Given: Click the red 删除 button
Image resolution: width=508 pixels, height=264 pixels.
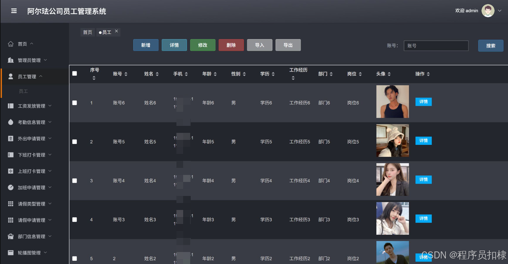Looking at the screenshot, I should tap(231, 45).
